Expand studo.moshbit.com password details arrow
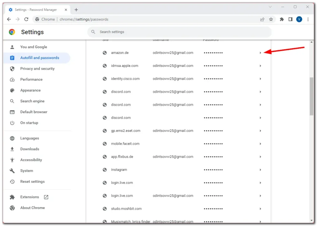Screen dimensions: 319x228 260,209
